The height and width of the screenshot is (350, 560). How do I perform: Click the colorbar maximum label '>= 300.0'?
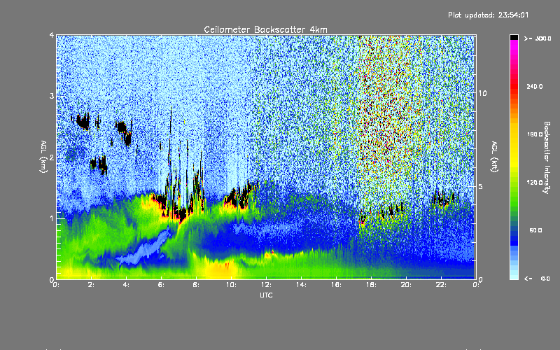(538, 38)
